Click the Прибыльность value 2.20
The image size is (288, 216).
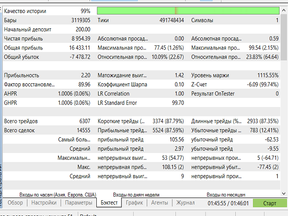[86, 75]
